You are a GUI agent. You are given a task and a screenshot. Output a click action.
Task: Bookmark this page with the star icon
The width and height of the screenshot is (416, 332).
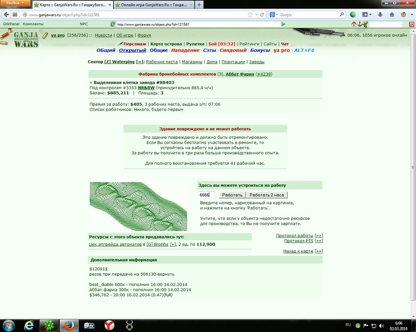click(250, 15)
